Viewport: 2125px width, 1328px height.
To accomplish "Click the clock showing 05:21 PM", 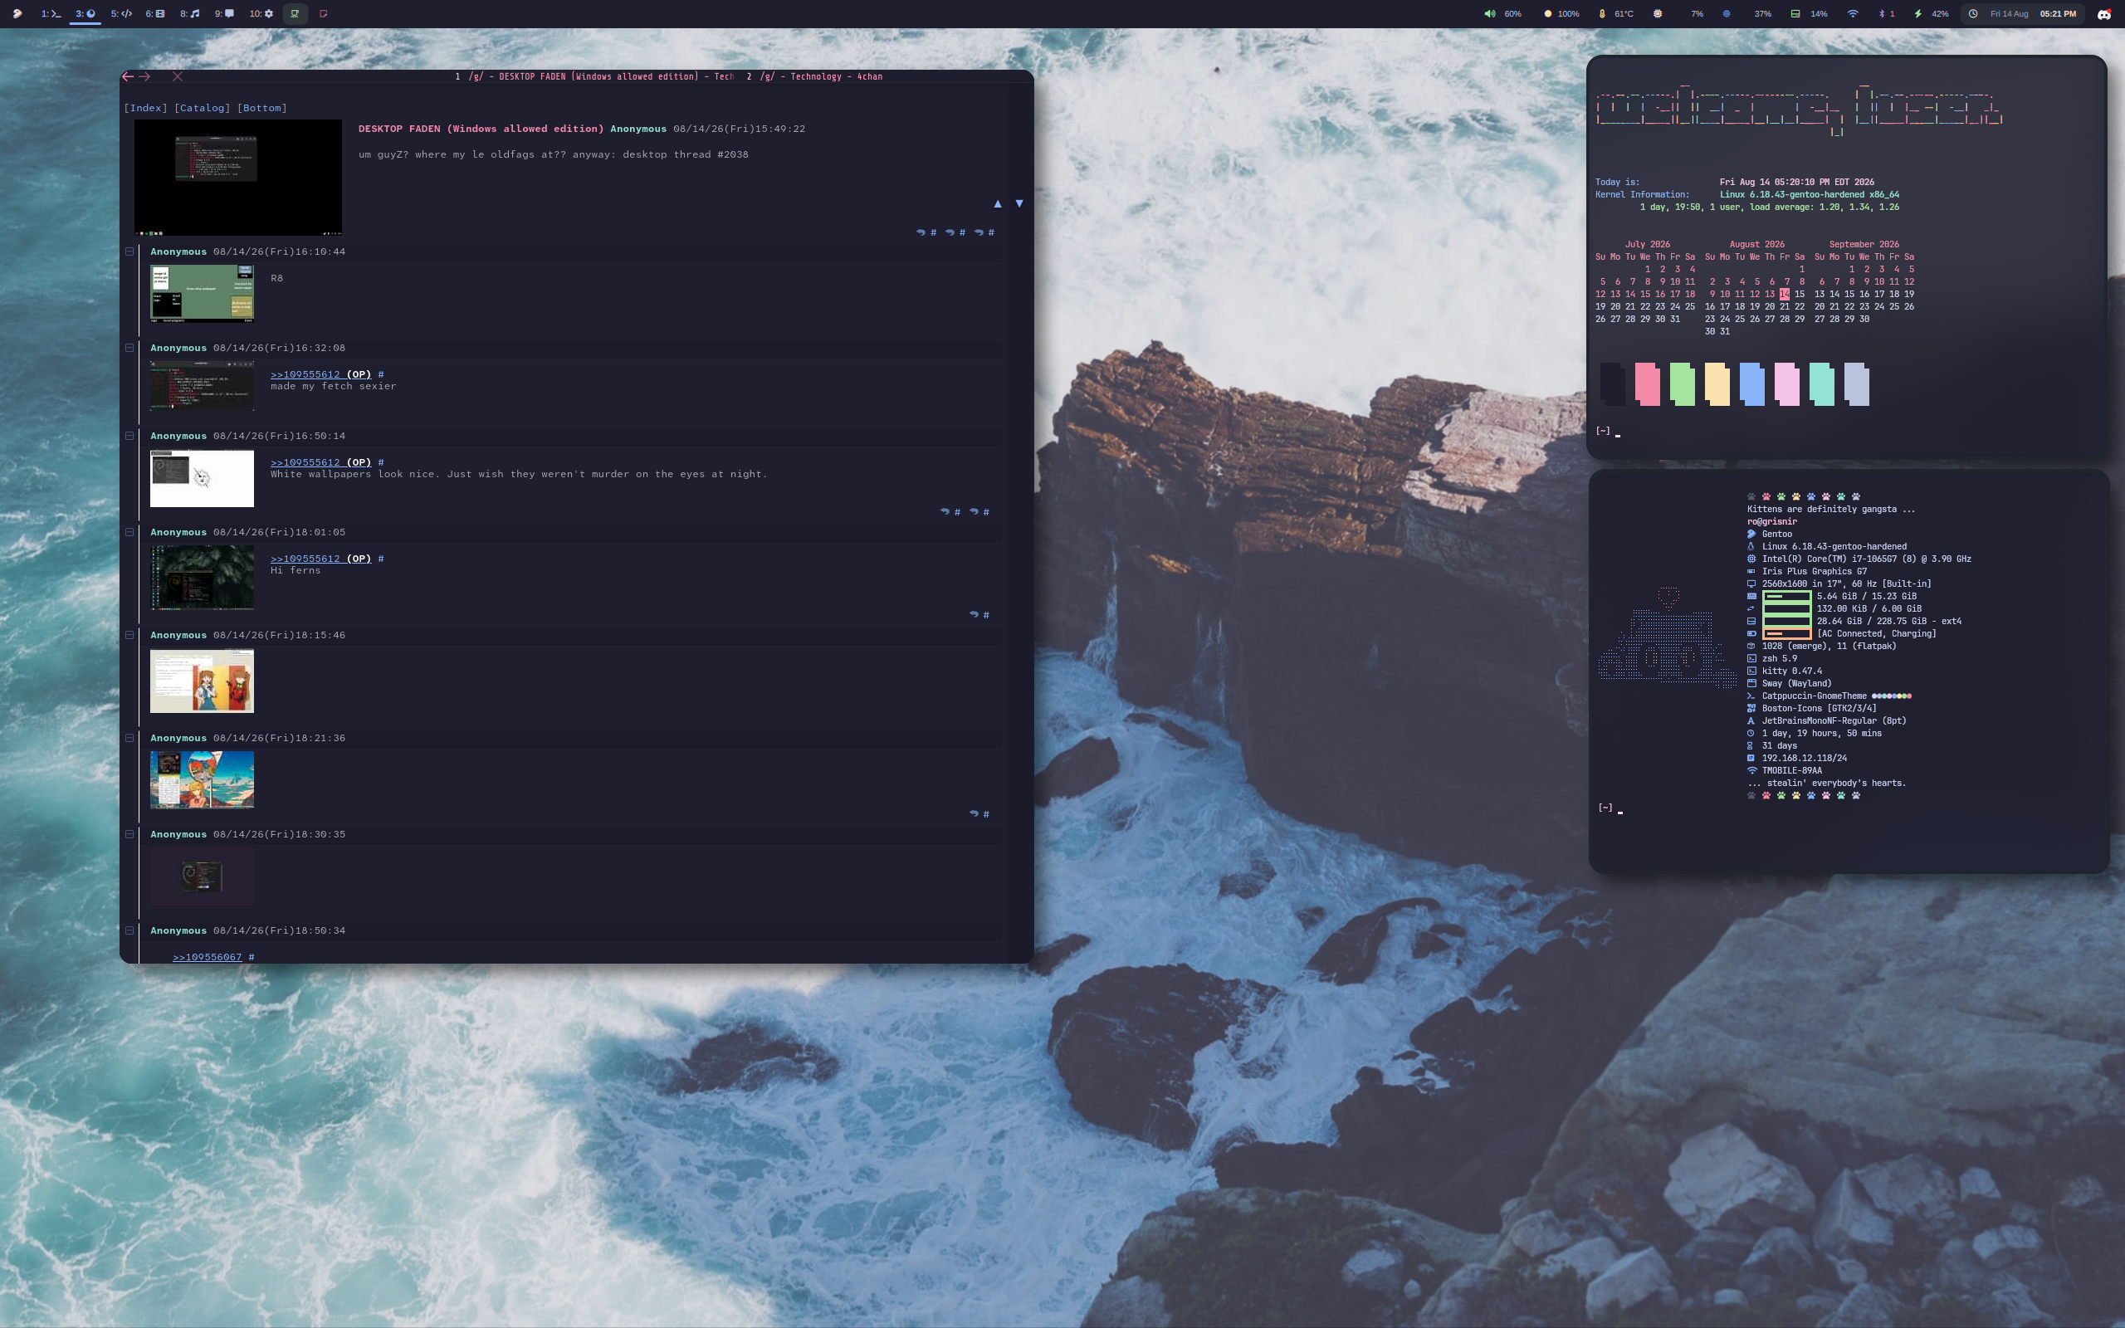I will point(2058,14).
